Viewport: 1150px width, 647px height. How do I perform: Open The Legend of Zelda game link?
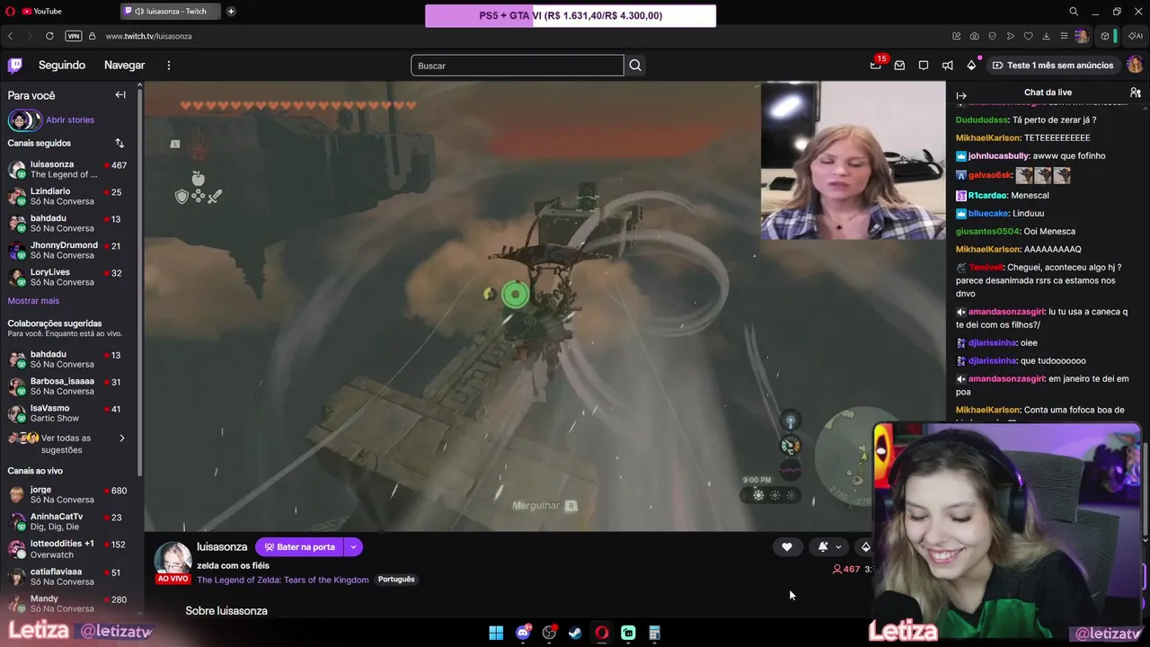click(283, 580)
